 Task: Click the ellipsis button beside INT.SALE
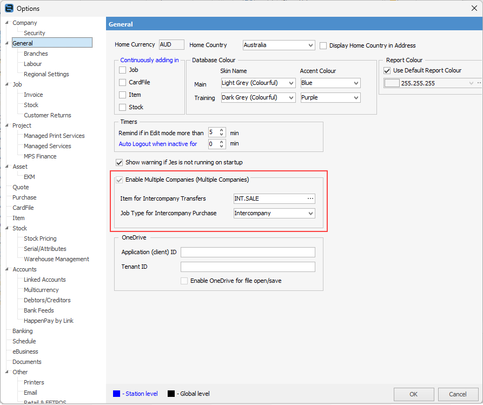[310, 198]
